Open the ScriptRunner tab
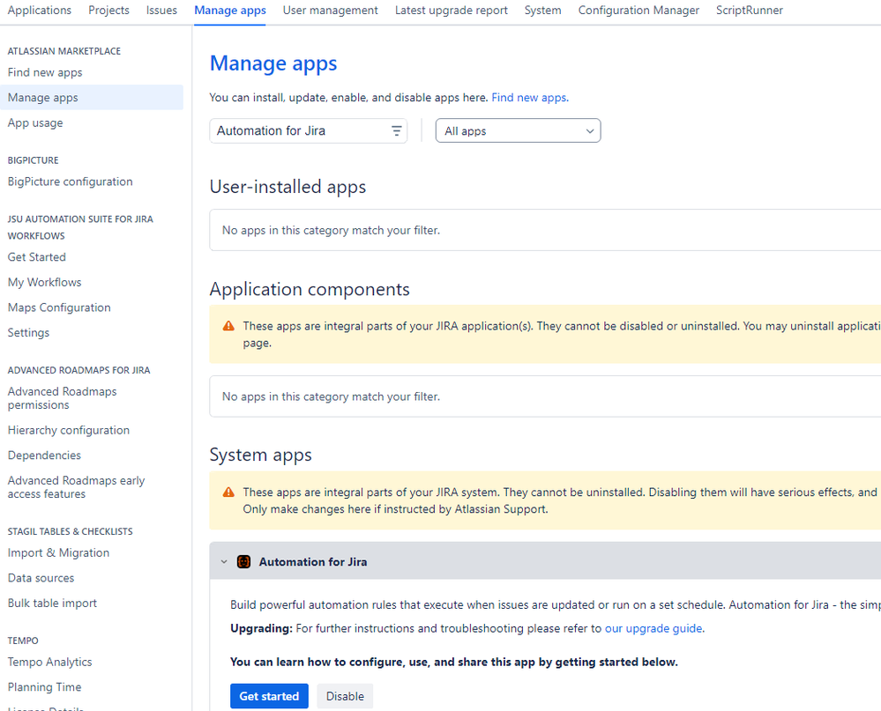881x711 pixels. pyautogui.click(x=750, y=10)
